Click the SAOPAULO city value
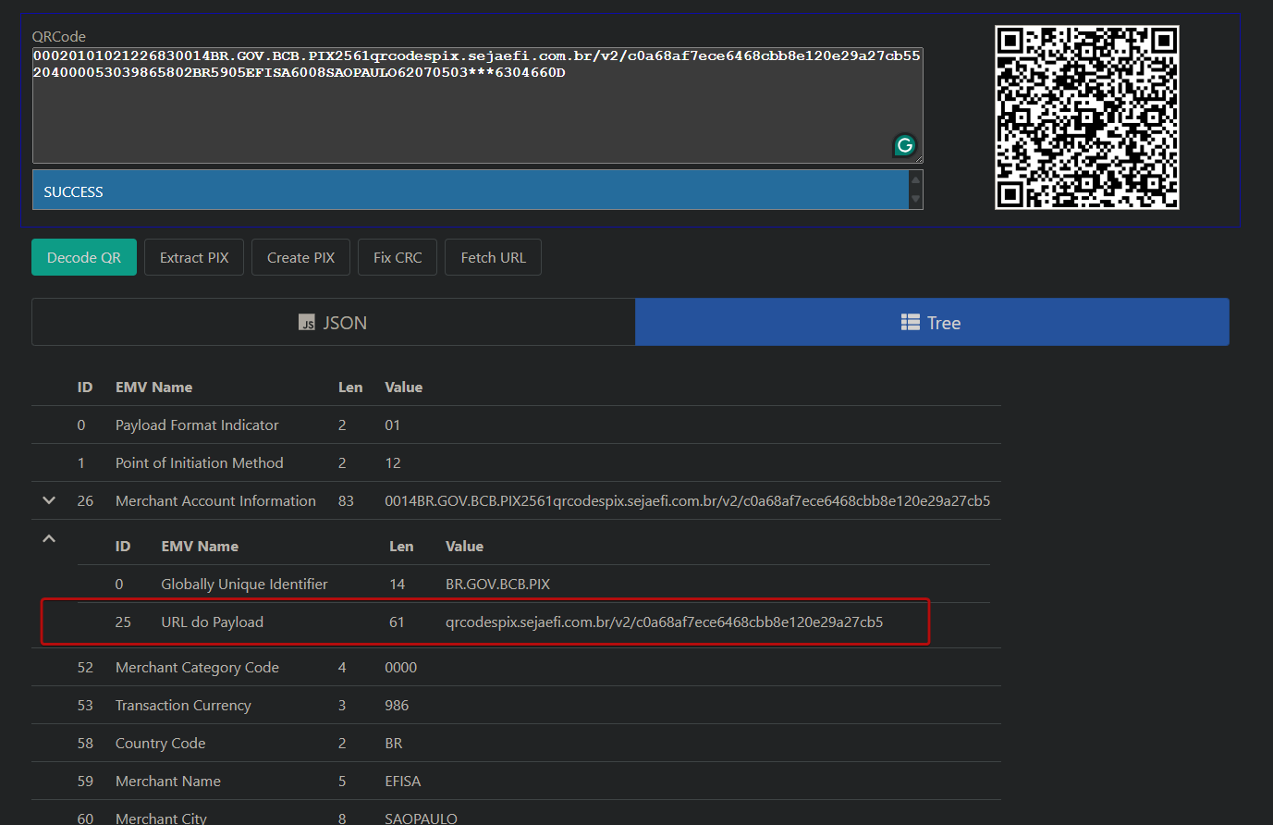Screen dimensions: 1273x825 421,818
